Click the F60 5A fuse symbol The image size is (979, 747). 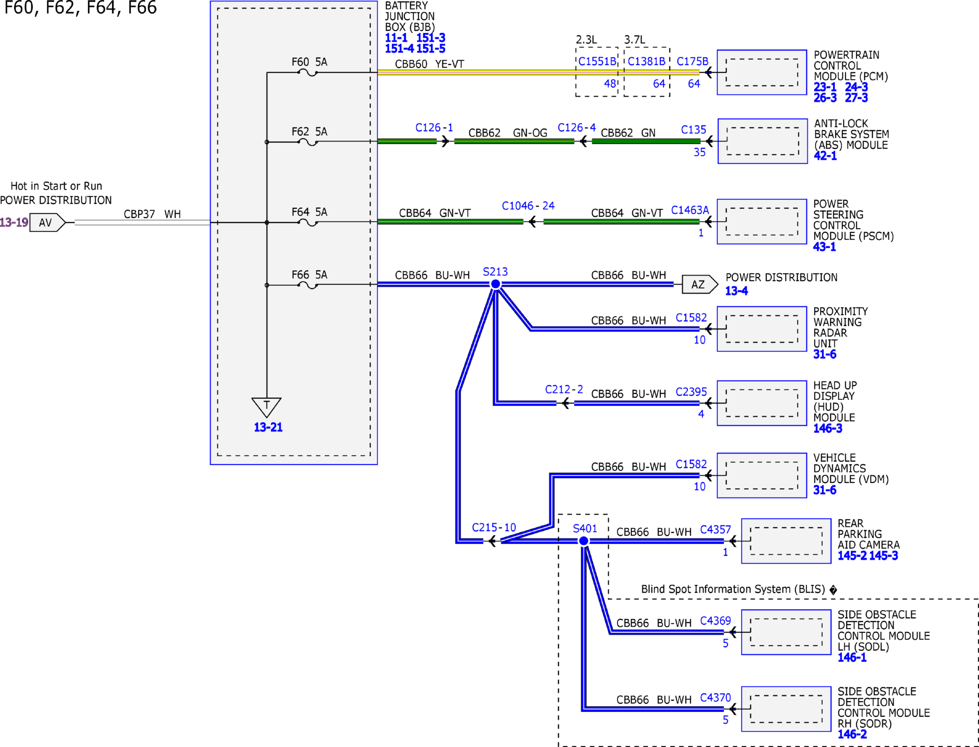(308, 73)
